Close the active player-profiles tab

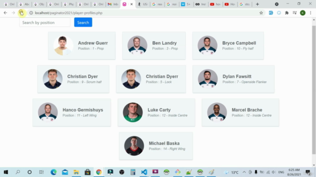pyautogui.click(x=132, y=4)
